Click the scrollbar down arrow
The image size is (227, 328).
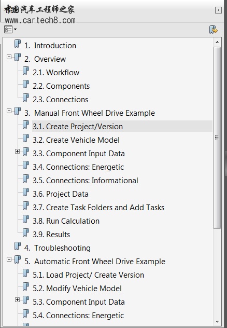click(217, 322)
